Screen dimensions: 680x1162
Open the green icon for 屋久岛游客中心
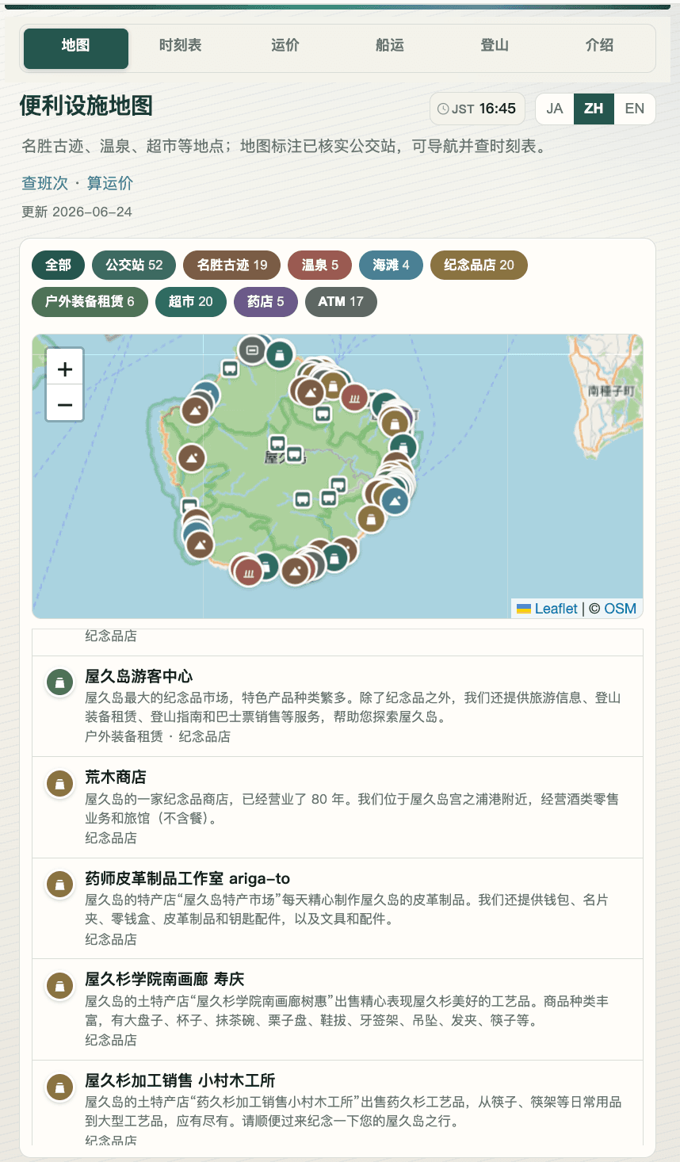tap(59, 682)
